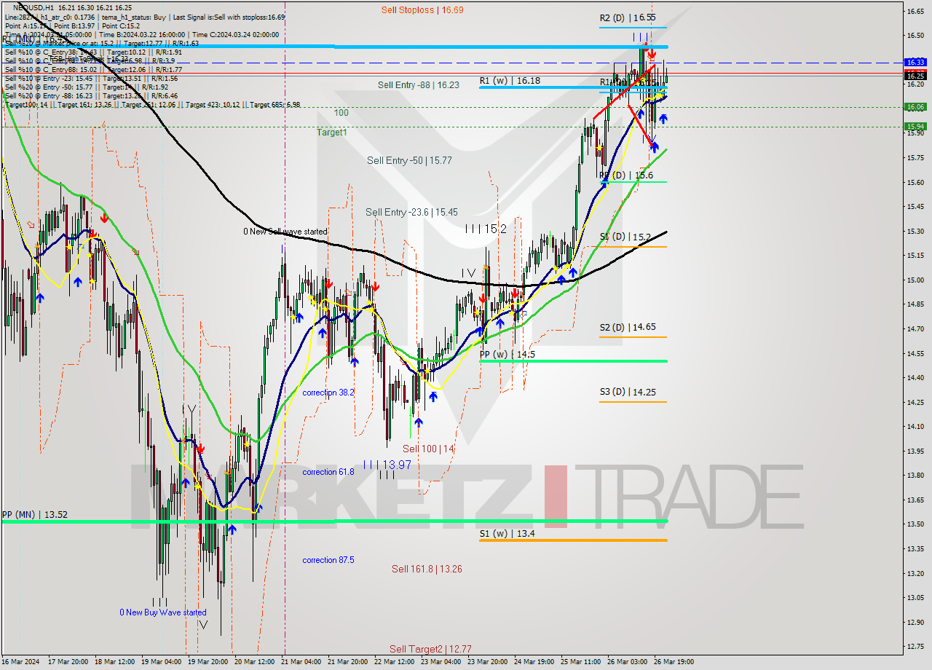Click the 'S1 (w) | 13.4' label
This screenshot has height=670, width=932.
click(x=507, y=533)
